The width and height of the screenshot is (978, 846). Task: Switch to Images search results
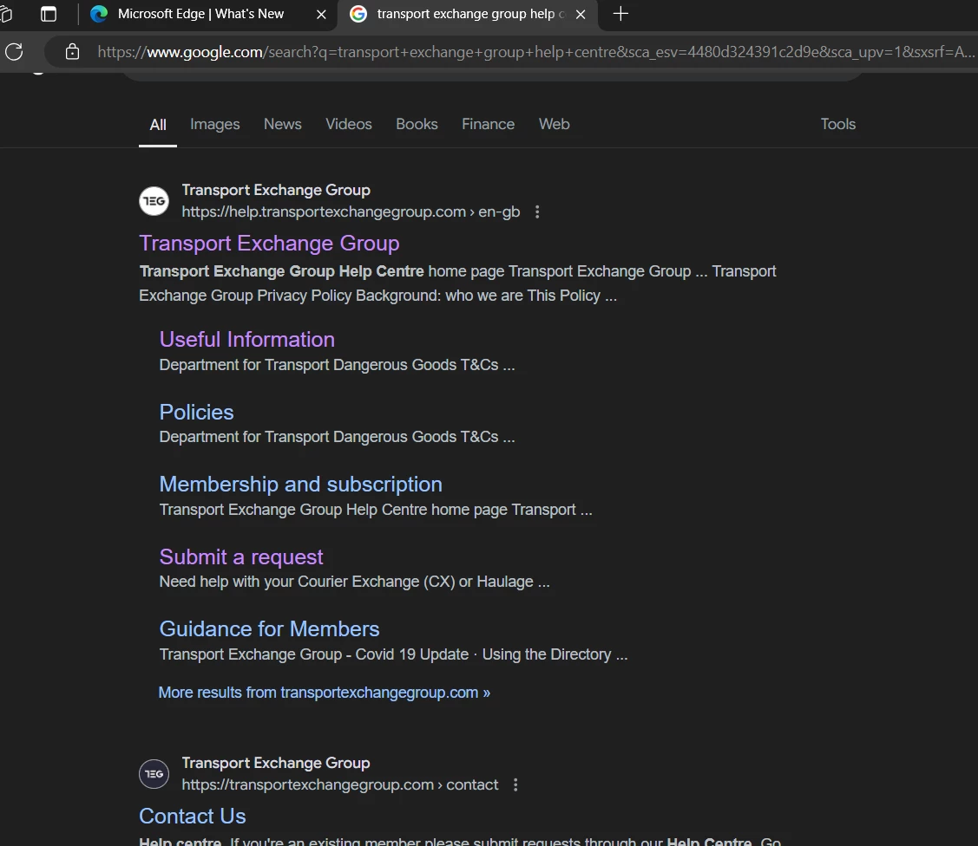click(x=214, y=124)
